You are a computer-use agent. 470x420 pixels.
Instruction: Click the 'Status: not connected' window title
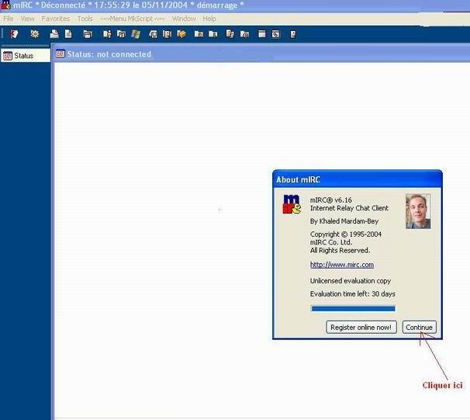(109, 54)
